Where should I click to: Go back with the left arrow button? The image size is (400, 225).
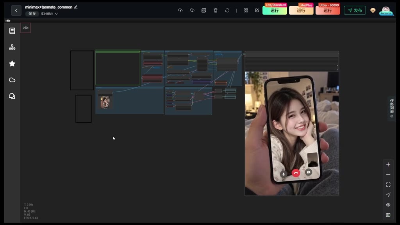click(16, 11)
